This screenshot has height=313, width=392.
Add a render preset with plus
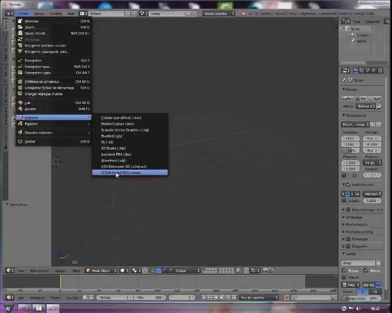[x=372, y=124]
